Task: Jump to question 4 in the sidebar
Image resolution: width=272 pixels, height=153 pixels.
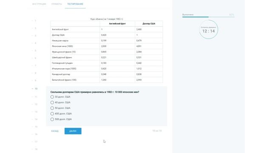Action: (35, 43)
